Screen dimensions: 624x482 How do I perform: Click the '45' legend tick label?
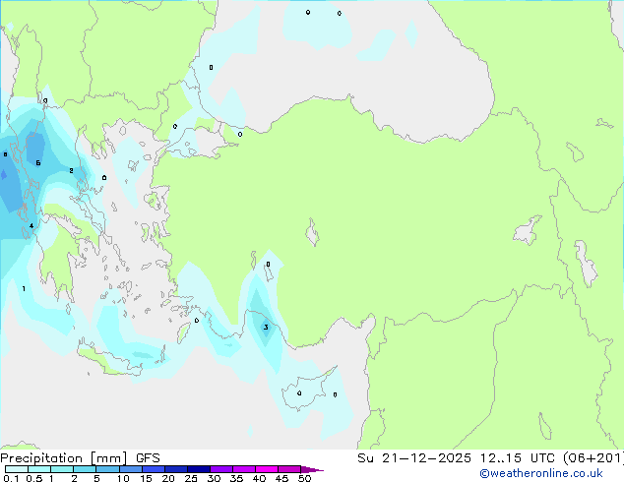pos(281,478)
